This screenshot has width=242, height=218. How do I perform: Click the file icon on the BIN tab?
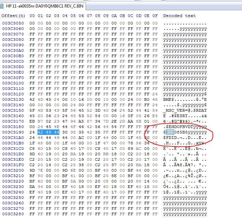[1, 6]
